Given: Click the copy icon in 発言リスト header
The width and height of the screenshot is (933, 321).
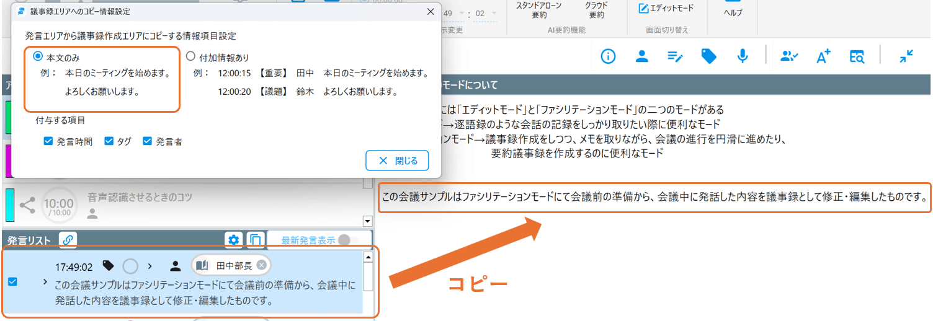Looking at the screenshot, I should click(x=254, y=240).
